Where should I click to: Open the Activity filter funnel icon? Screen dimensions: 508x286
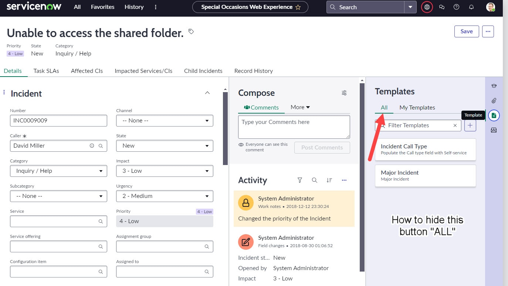(x=300, y=180)
